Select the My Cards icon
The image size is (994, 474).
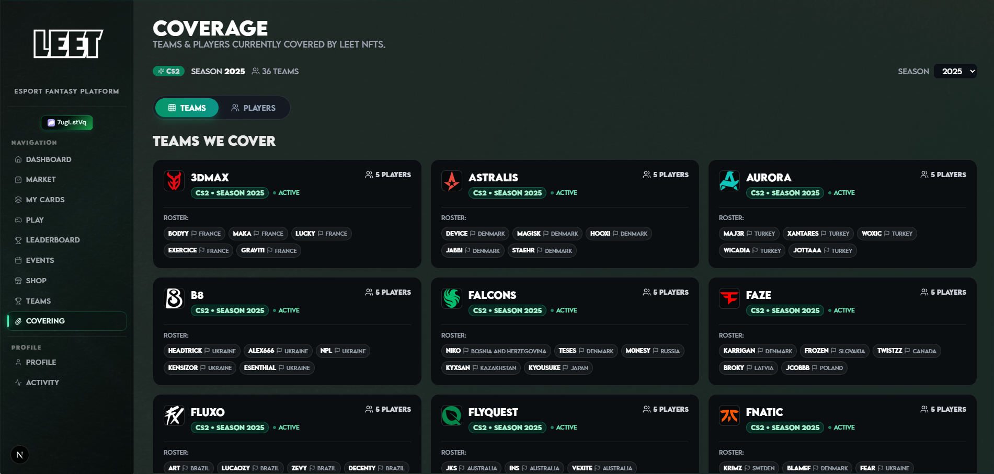pos(18,200)
